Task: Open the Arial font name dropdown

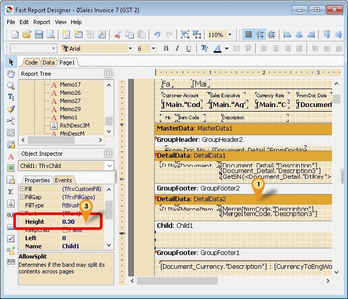Action: 130,49
